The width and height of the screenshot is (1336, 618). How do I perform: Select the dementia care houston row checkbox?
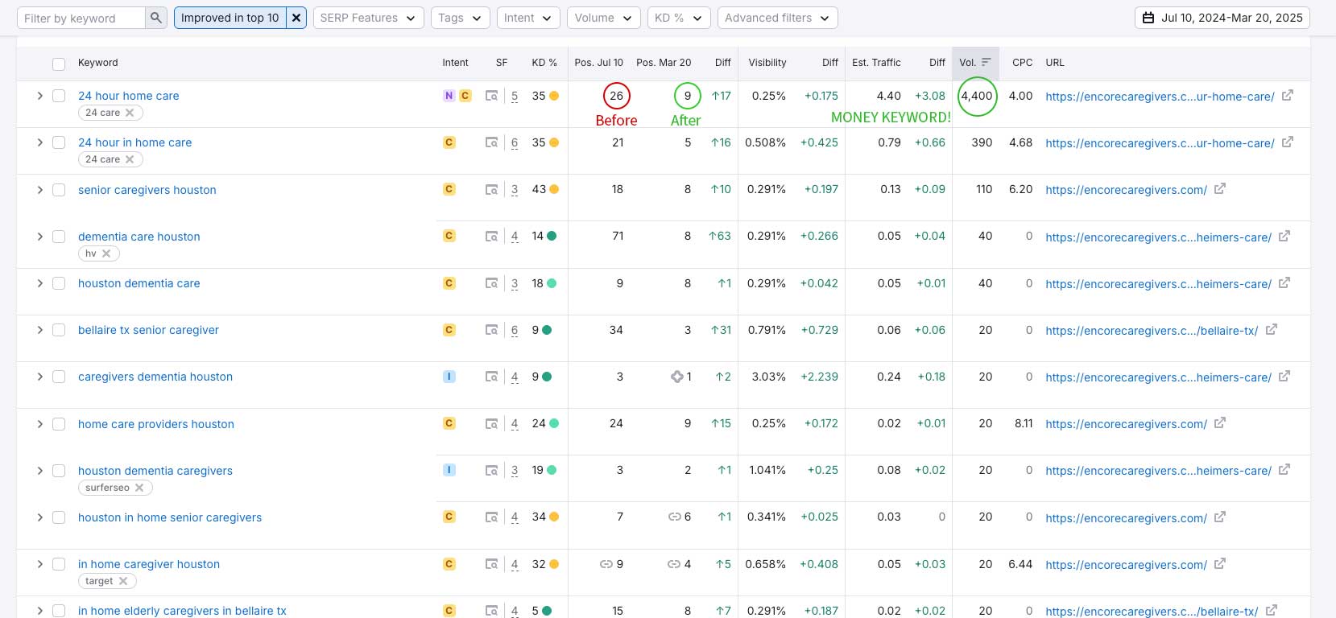[x=59, y=237]
